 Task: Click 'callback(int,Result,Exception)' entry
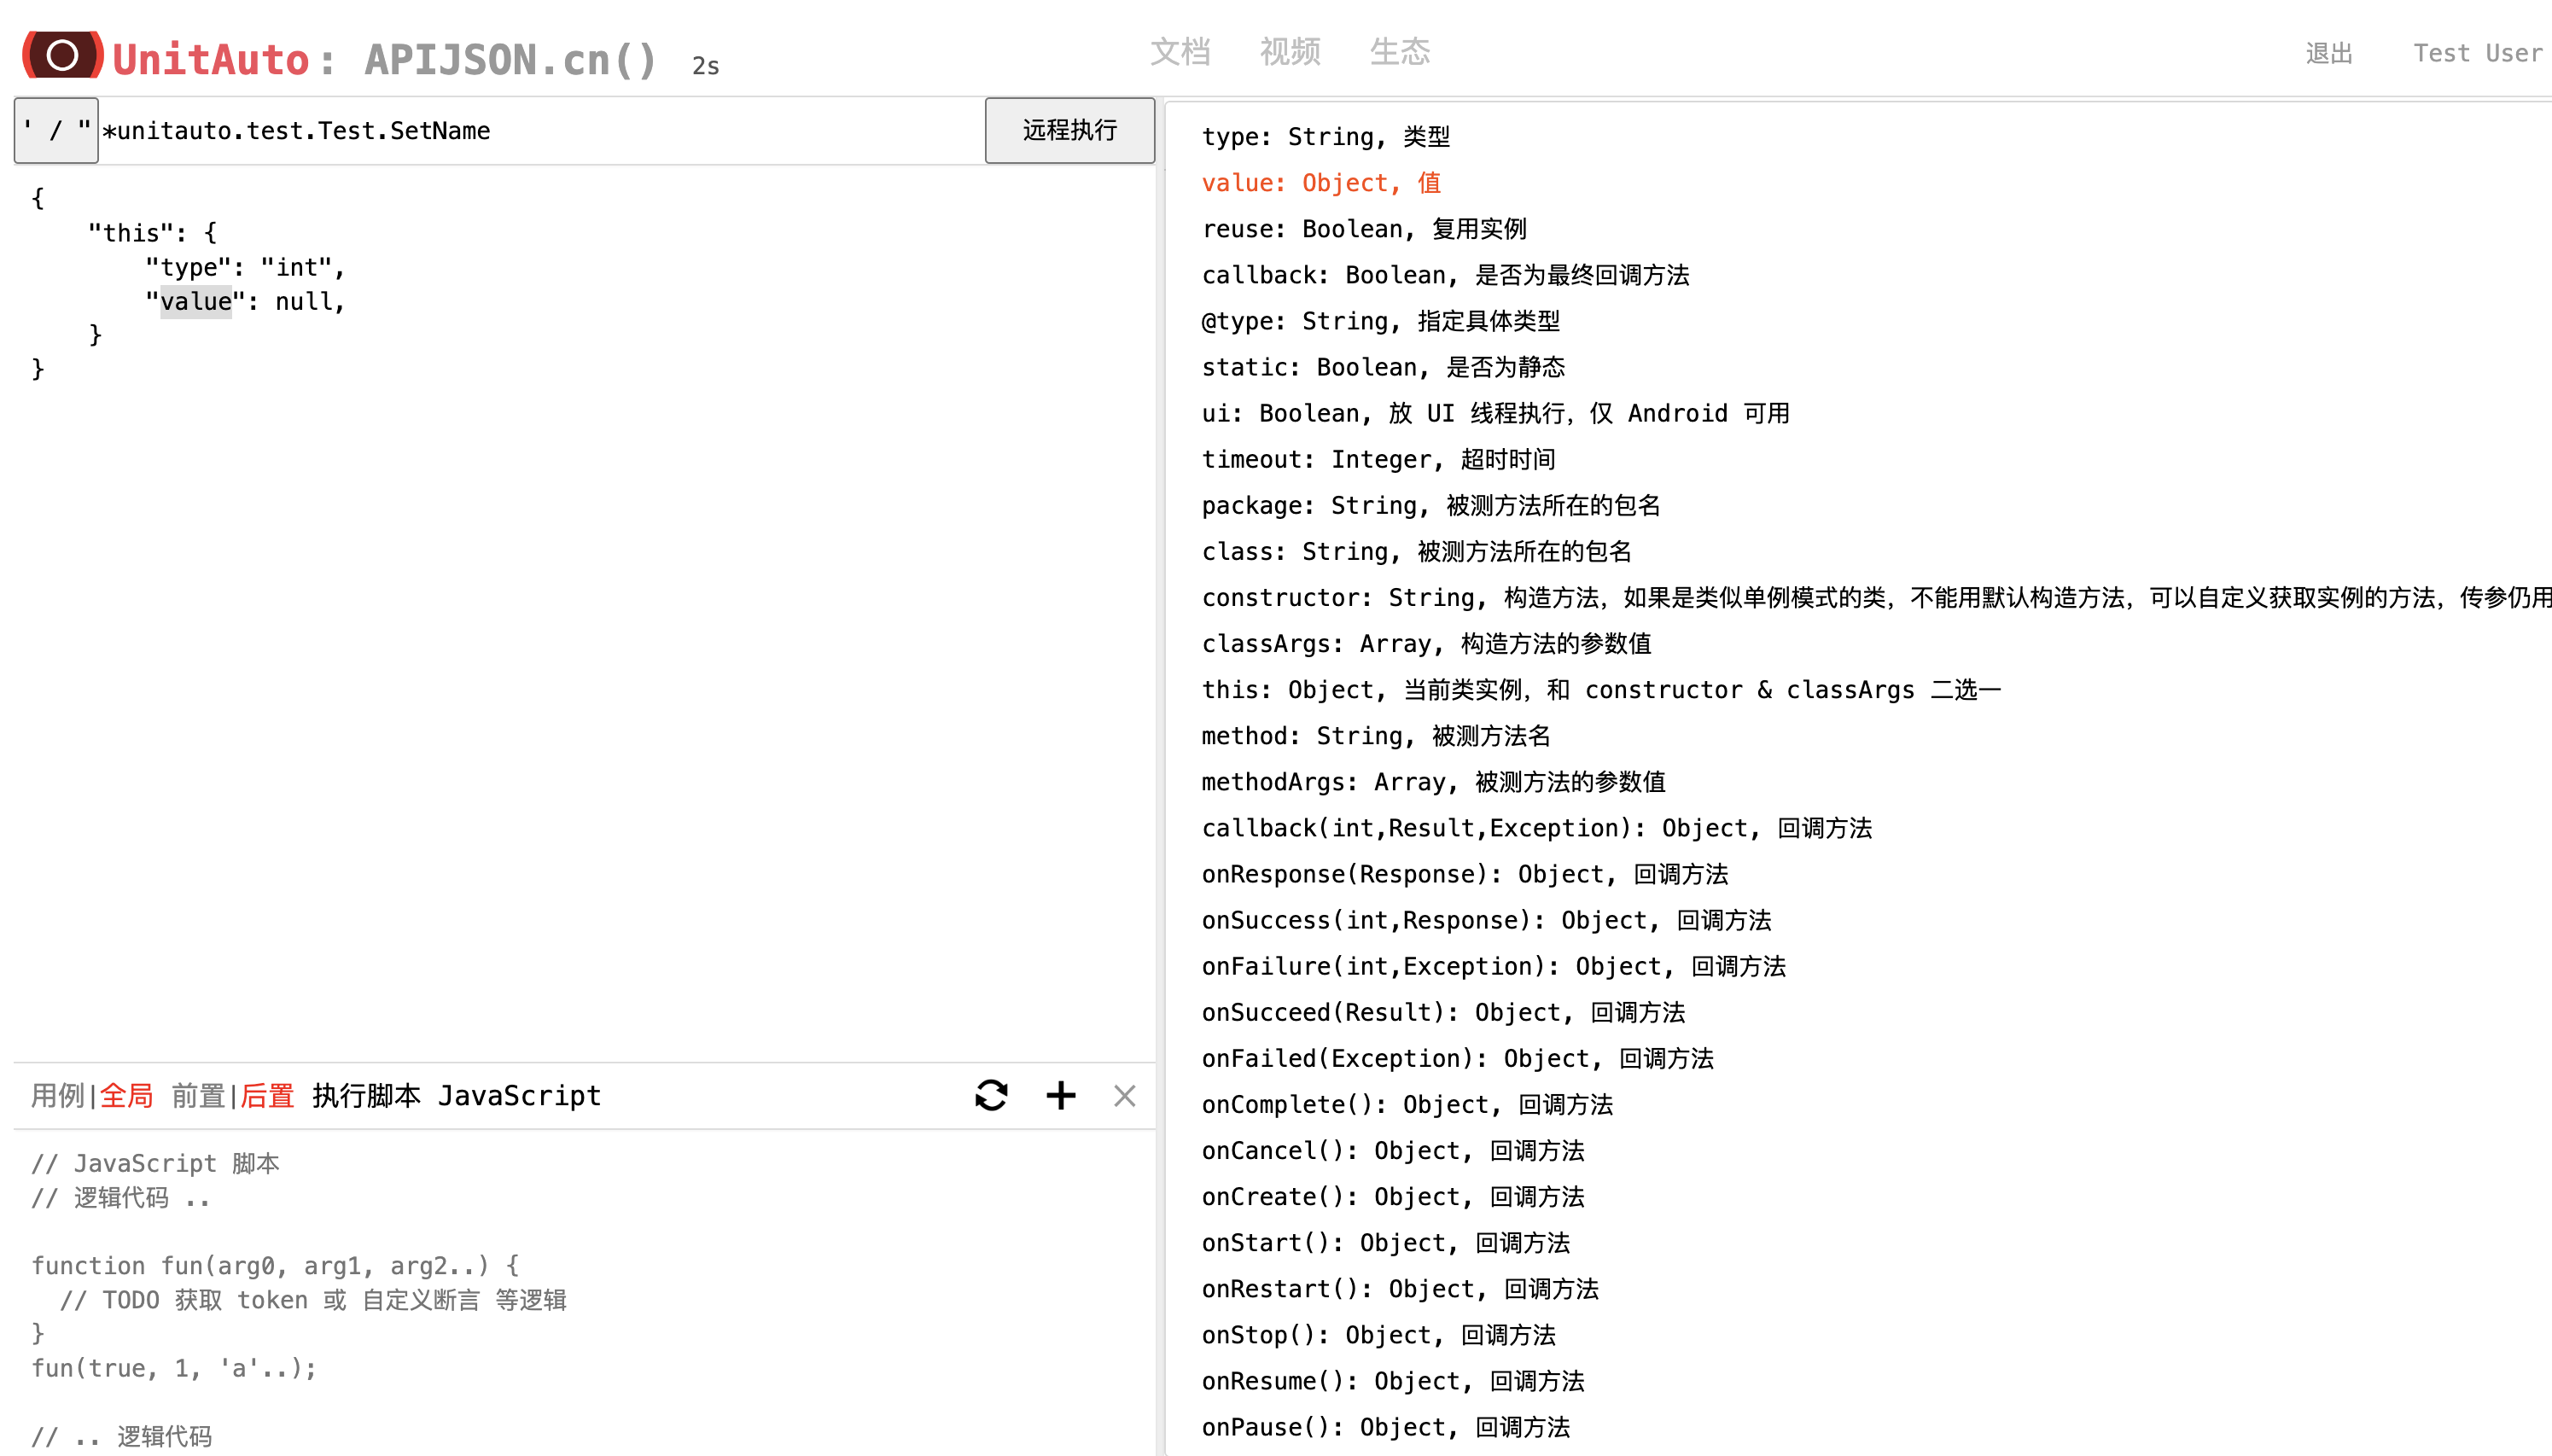[1537, 828]
